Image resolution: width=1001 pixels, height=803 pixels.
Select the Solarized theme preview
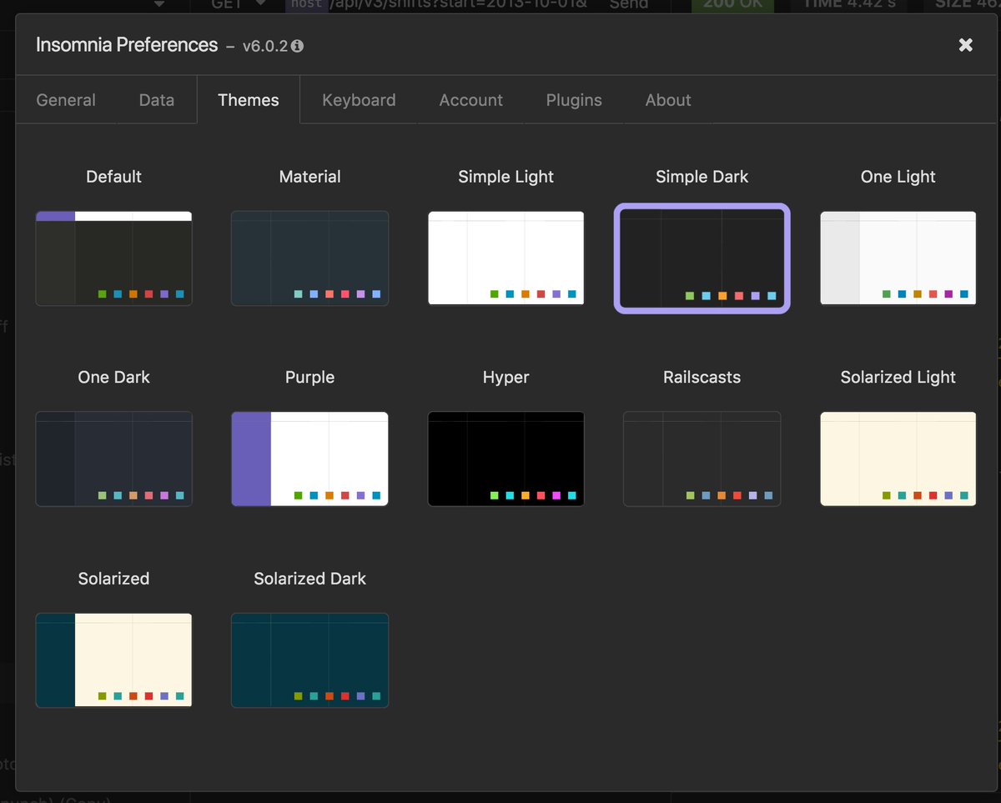[114, 660]
